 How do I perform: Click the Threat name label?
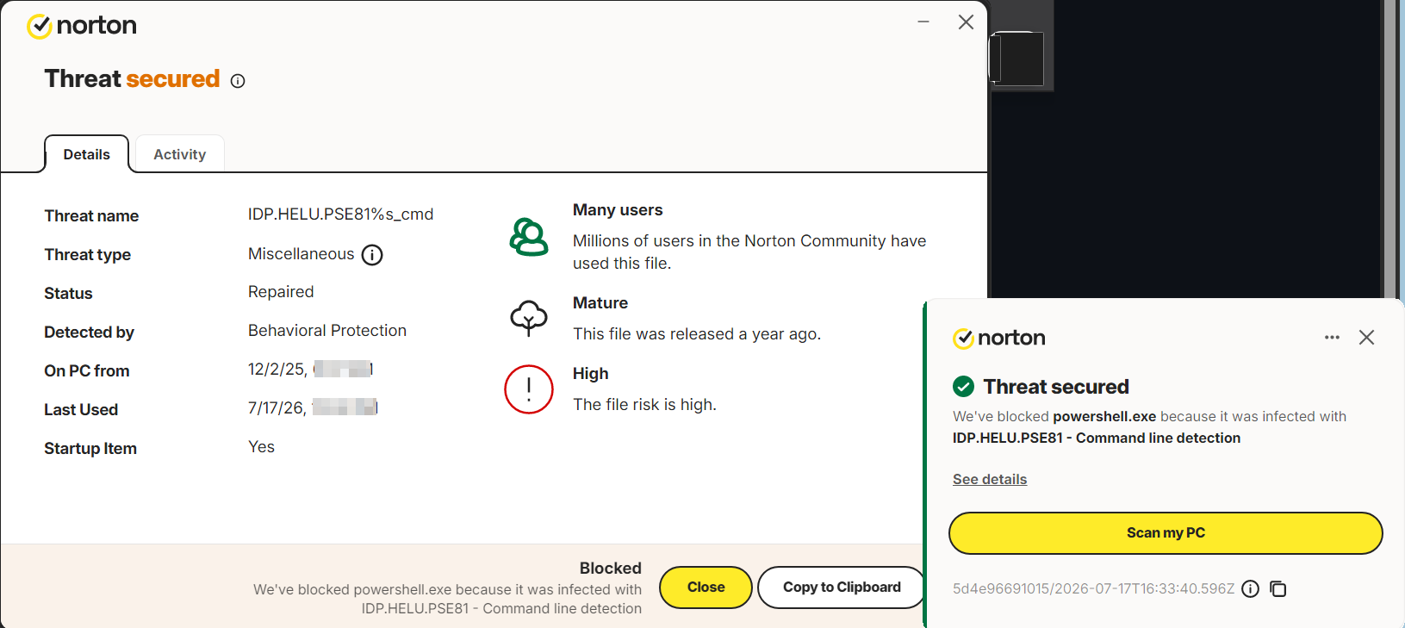coord(91,216)
